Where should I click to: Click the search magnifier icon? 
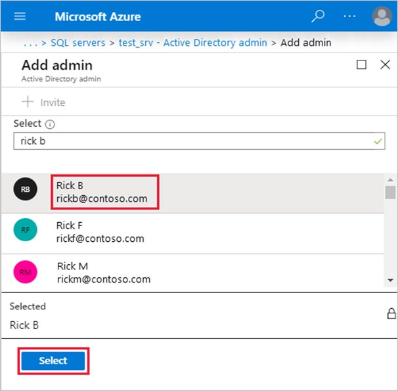(318, 16)
